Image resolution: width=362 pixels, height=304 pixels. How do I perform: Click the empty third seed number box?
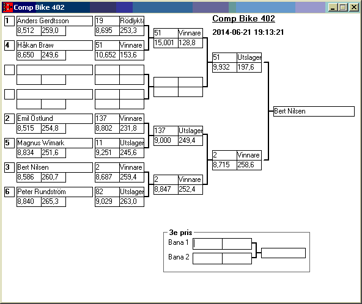(x=9, y=70)
